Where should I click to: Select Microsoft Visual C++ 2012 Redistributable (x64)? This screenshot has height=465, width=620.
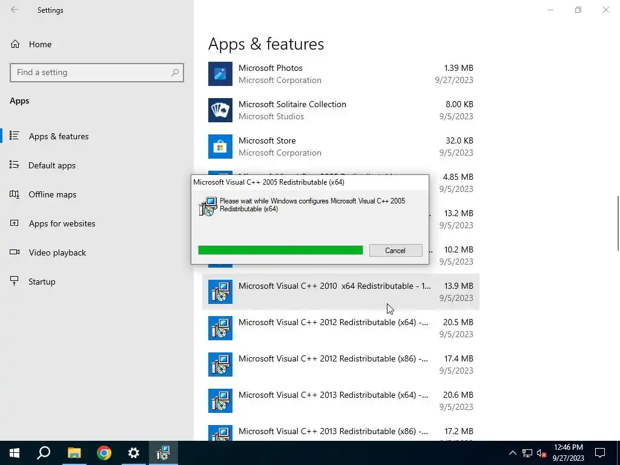[x=341, y=328]
